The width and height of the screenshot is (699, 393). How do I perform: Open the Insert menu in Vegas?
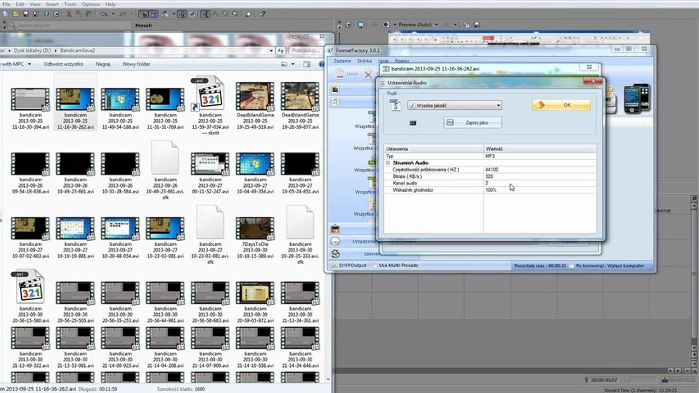pyautogui.click(x=52, y=4)
